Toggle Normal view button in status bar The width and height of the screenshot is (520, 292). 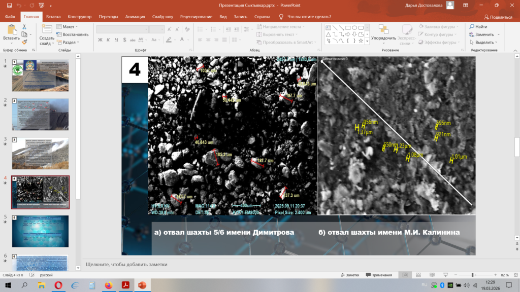[404, 275]
